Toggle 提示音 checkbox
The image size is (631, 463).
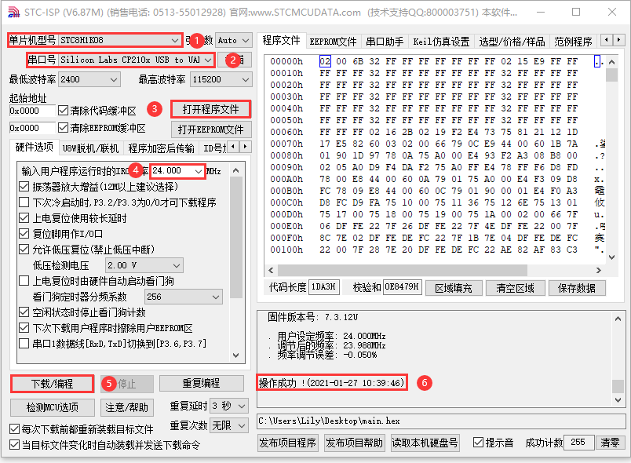(478, 443)
